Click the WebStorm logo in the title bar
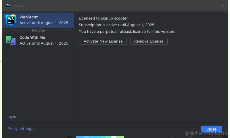The width and height of the screenshot is (230, 138). pos(8,5)
